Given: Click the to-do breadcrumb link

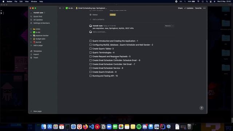Looking at the screenshot, I should [69, 8].
